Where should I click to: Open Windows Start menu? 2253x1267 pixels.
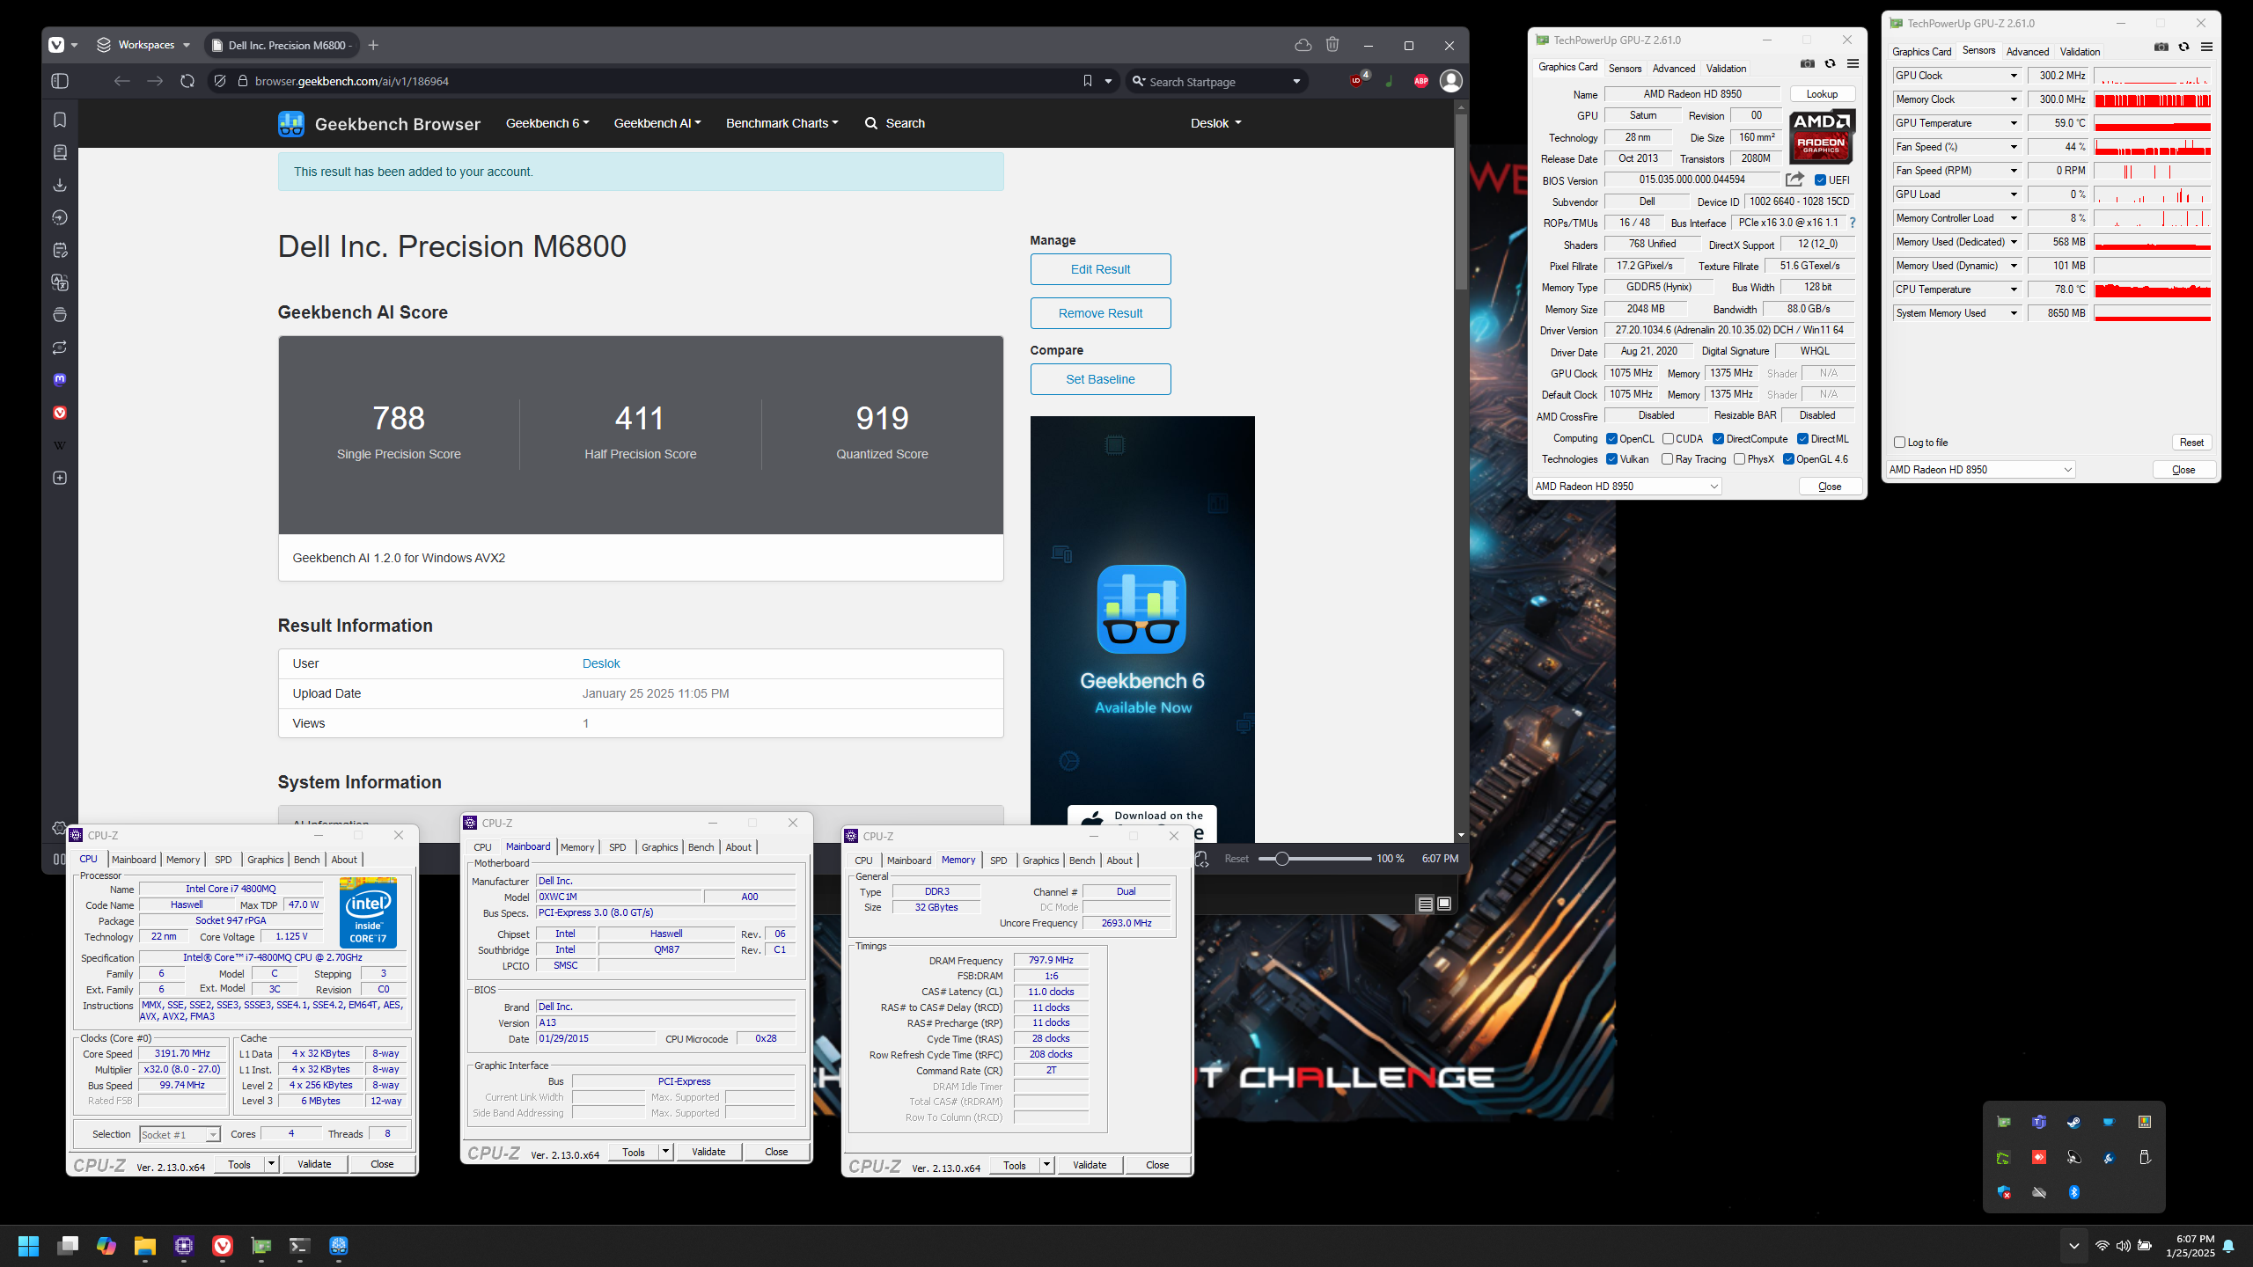click(28, 1245)
